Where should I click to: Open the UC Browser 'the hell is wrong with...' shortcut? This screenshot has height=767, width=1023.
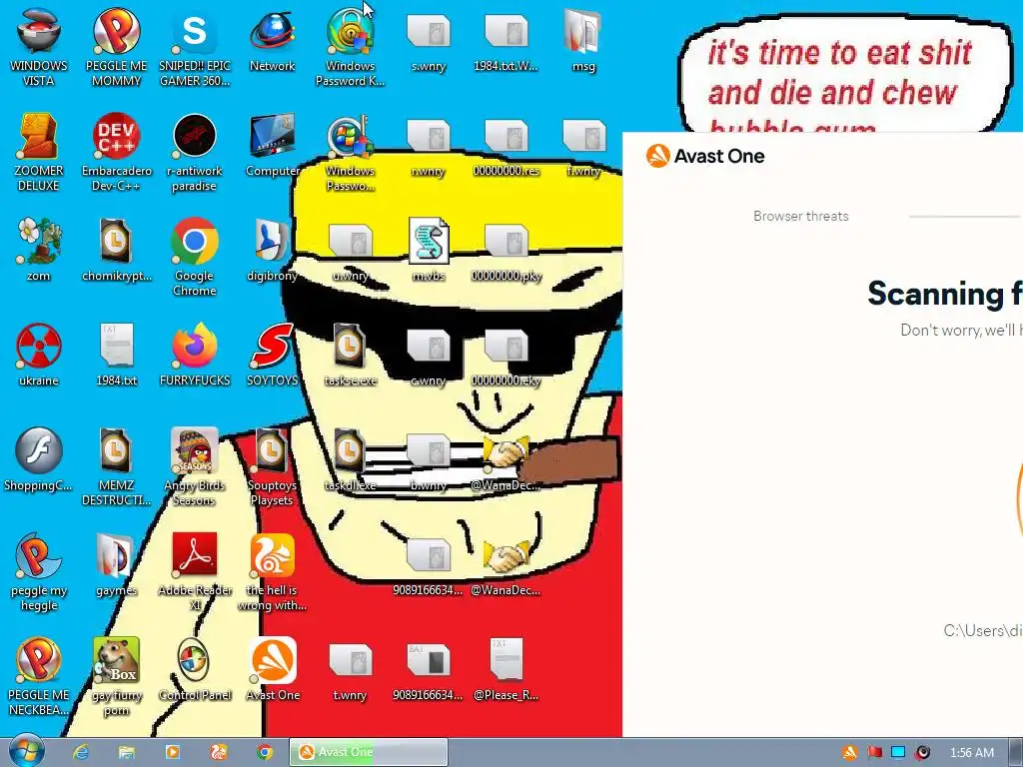tap(272, 572)
